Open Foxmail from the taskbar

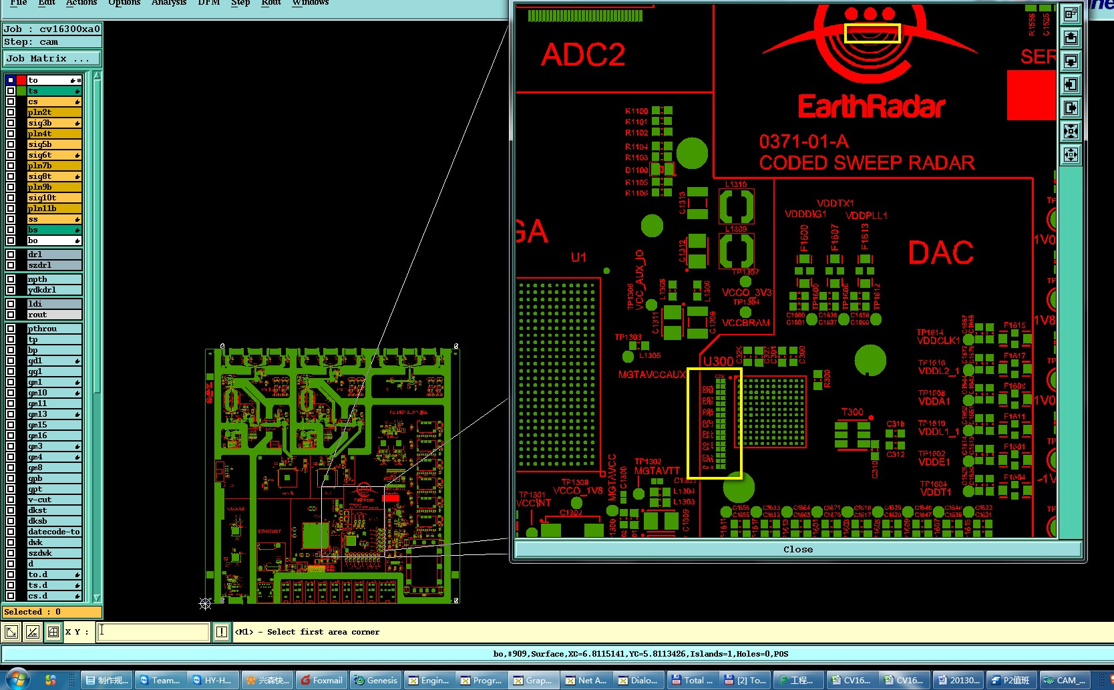pyautogui.click(x=321, y=680)
